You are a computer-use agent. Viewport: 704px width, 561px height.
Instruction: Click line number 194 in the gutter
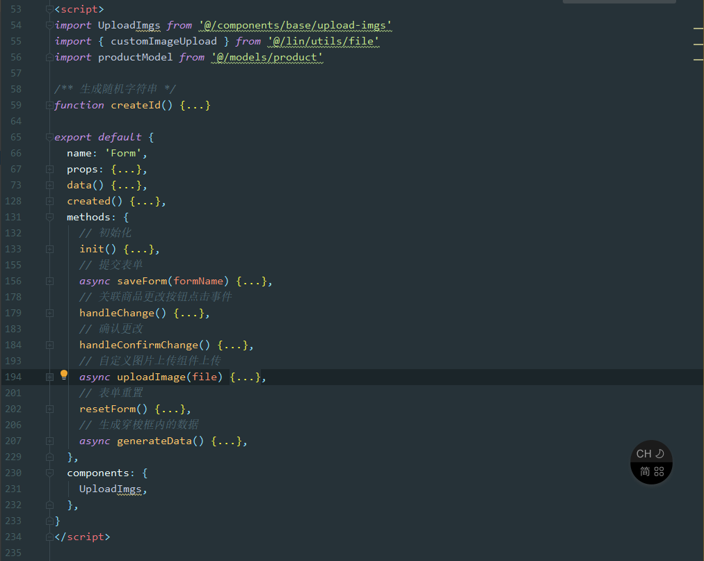13,377
